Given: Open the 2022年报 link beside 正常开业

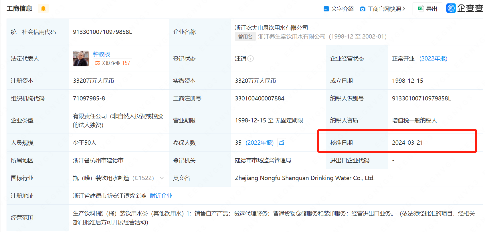Looking at the screenshot, I should pos(433,58).
